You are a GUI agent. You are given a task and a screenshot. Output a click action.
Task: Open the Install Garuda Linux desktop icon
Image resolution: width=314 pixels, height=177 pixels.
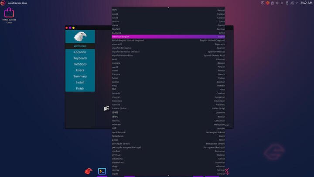pyautogui.click(x=9, y=16)
